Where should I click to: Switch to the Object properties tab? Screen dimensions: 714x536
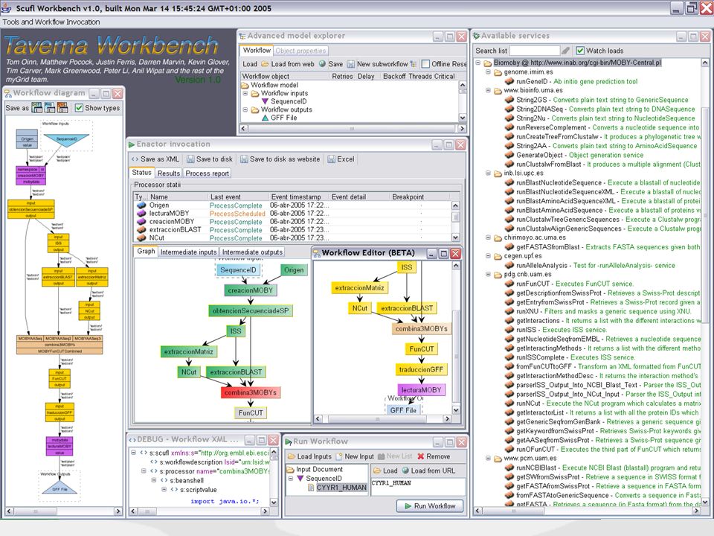tap(300, 51)
